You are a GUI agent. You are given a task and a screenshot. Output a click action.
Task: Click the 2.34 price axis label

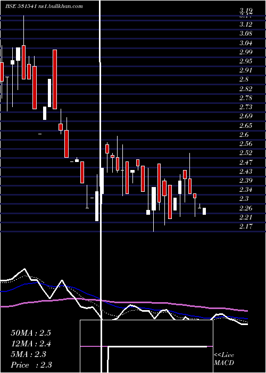(246, 190)
